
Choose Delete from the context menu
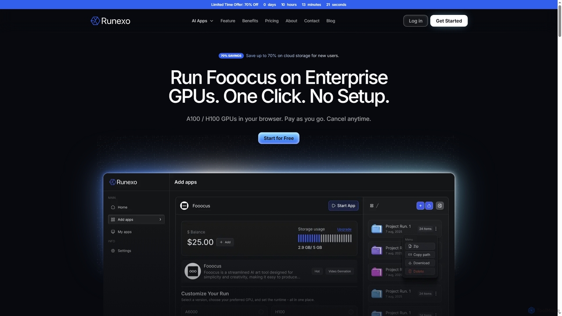tap(420, 271)
